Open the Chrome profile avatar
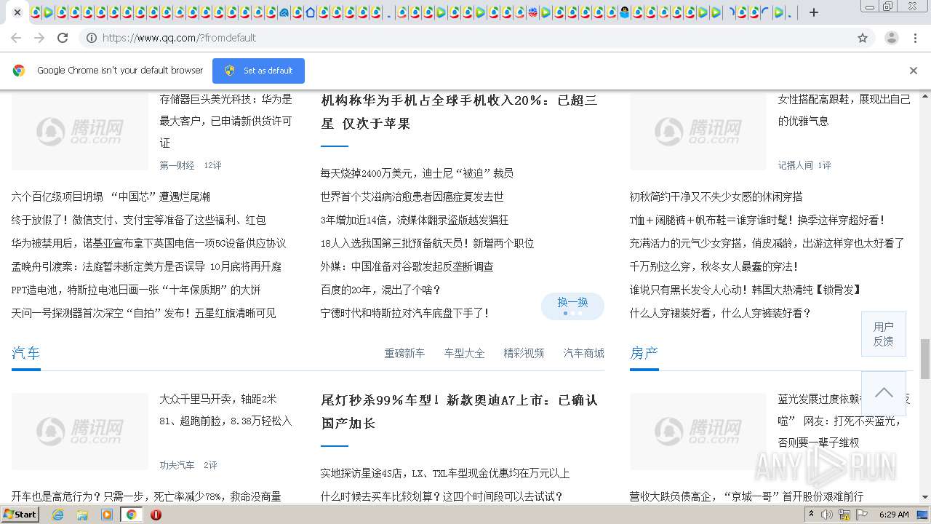 point(891,38)
